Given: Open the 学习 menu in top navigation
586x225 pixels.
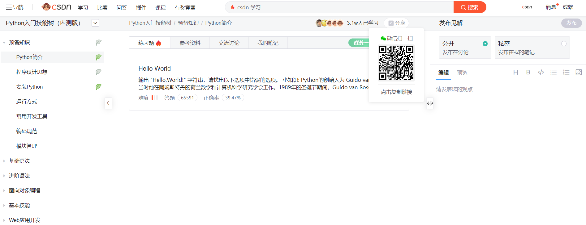Looking at the screenshot, I should (83, 7).
